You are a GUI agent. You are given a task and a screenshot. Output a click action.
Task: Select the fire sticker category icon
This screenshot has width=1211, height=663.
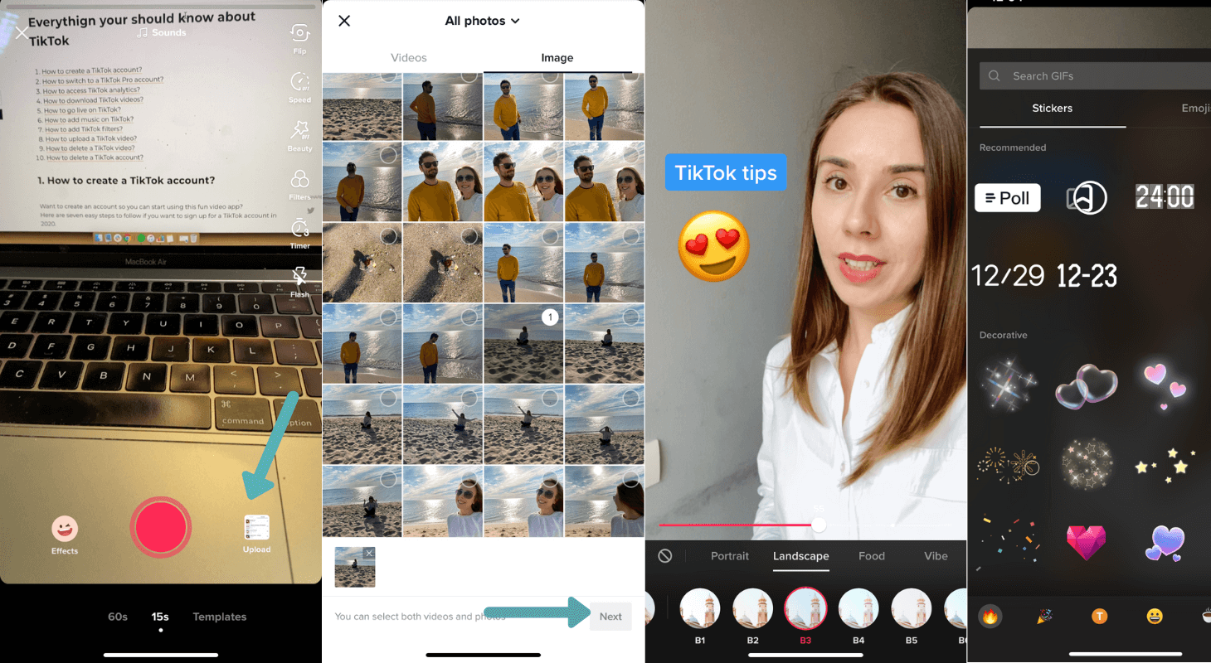[990, 616]
